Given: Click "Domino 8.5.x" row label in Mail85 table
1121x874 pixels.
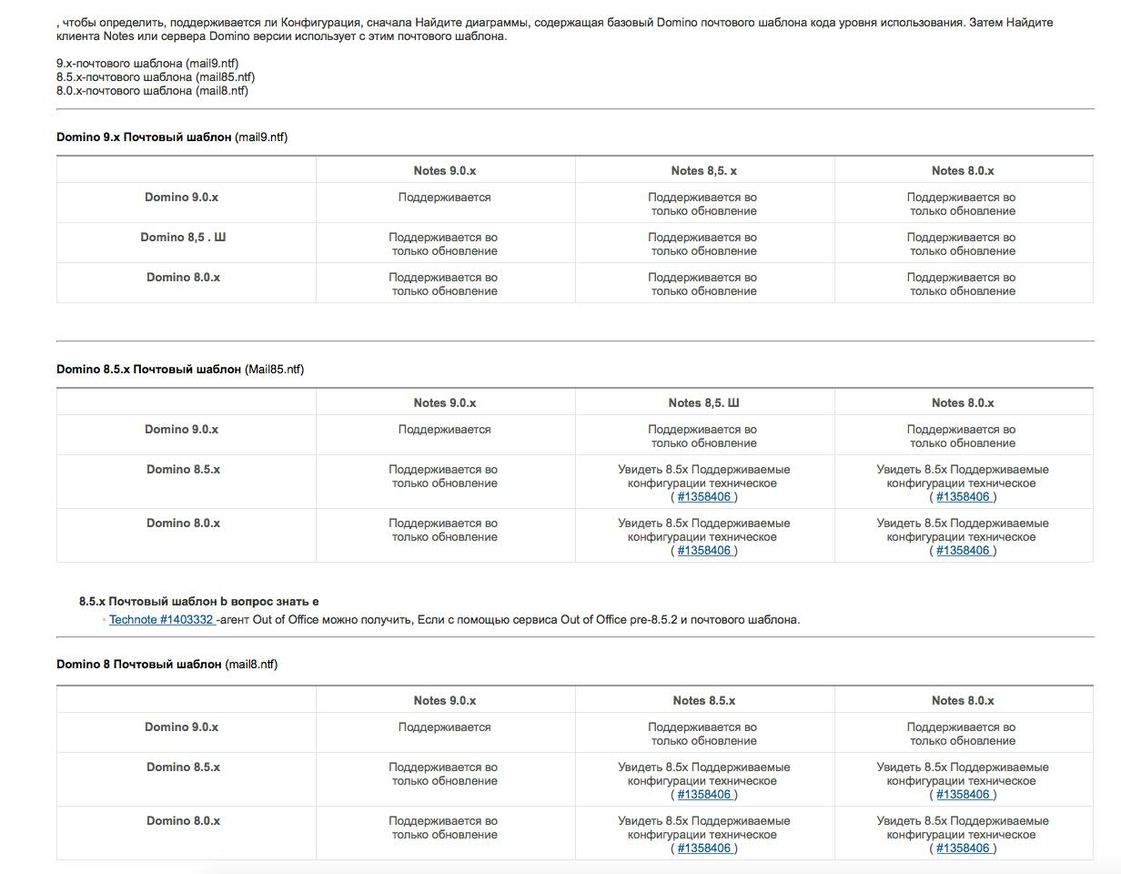Looking at the screenshot, I should click(183, 470).
